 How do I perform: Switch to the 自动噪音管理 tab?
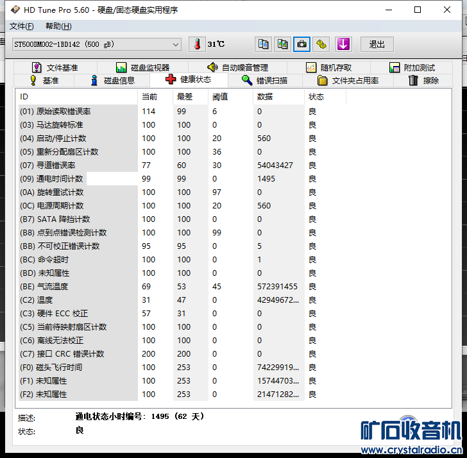tap(237, 67)
